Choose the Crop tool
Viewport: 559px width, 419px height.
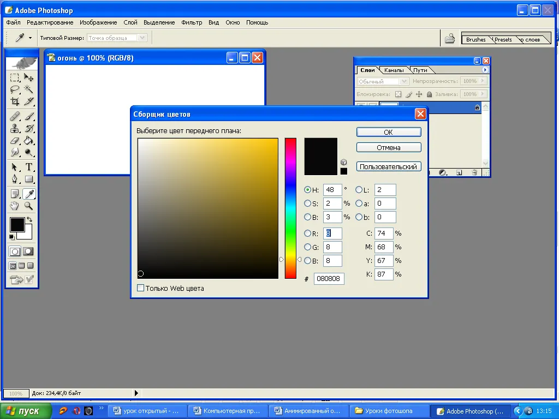(x=15, y=102)
